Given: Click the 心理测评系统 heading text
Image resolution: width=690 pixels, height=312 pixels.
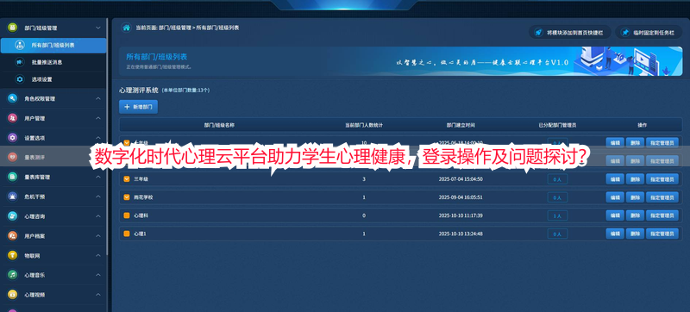Looking at the screenshot, I should [x=138, y=90].
